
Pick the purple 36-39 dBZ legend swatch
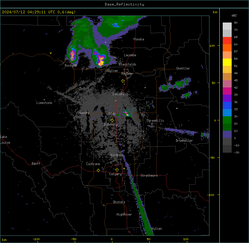(227, 98)
